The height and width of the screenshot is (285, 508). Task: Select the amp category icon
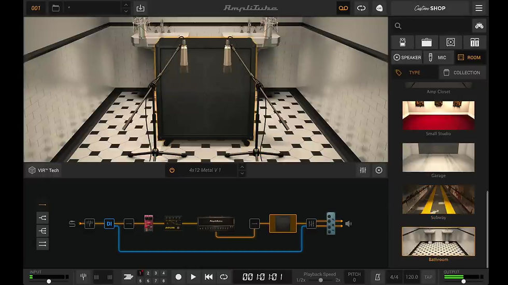tap(427, 42)
